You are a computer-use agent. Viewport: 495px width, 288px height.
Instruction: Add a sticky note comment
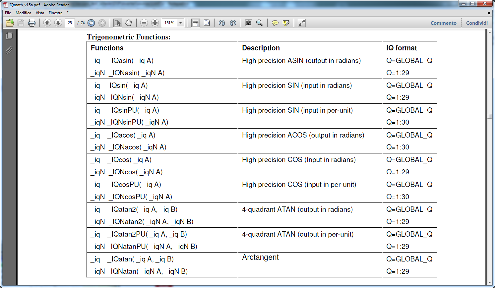pos(275,23)
